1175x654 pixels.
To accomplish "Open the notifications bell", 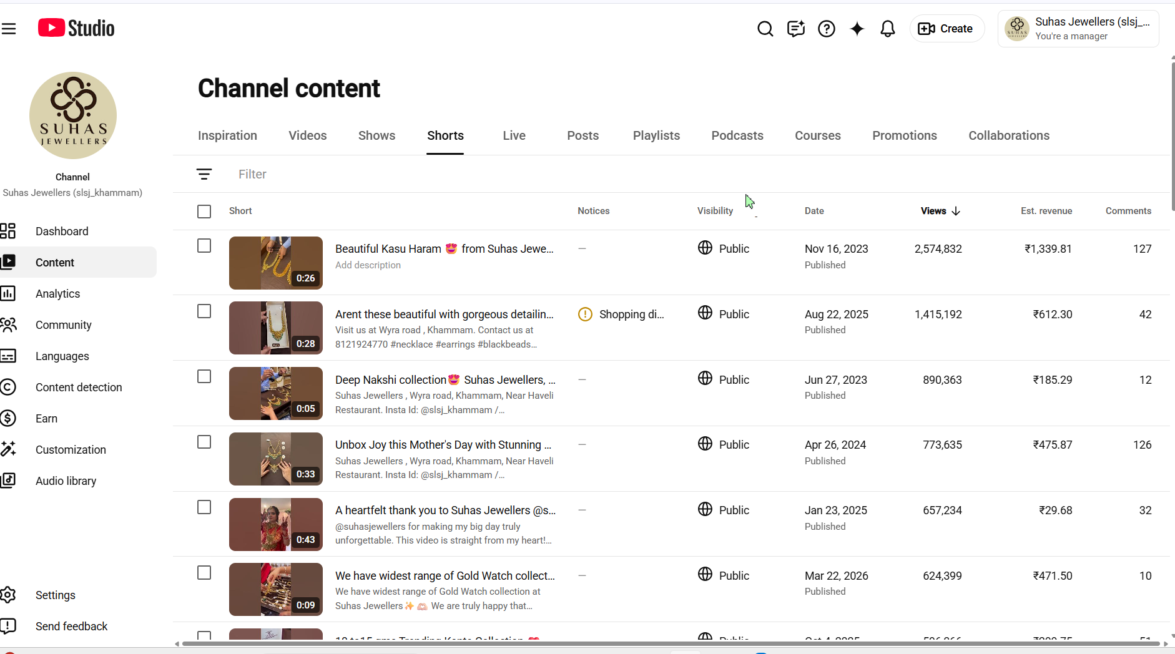I will [x=887, y=29].
